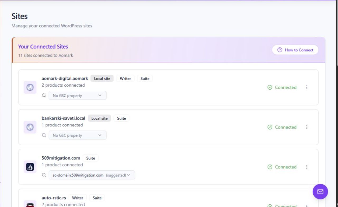Click the search icon in aomark-digital.aomark row
The height and width of the screenshot is (207, 338).
pos(44,95)
